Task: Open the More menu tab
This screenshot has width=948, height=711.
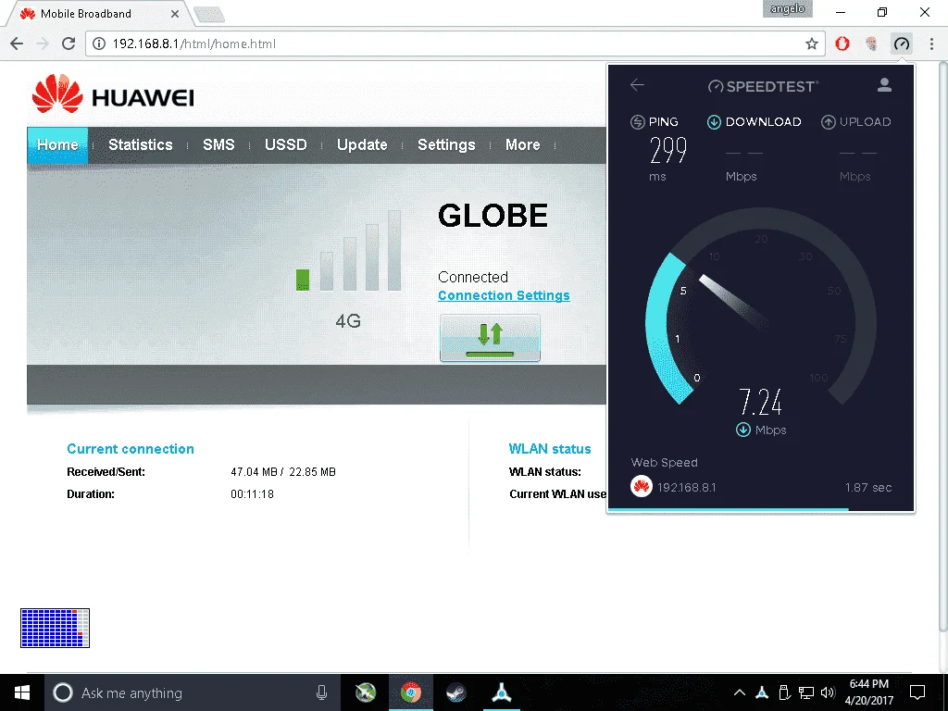Action: point(522,145)
